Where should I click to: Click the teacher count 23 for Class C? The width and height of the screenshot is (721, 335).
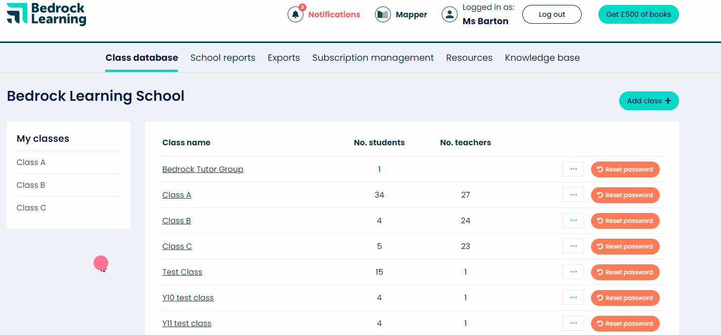pyautogui.click(x=466, y=247)
